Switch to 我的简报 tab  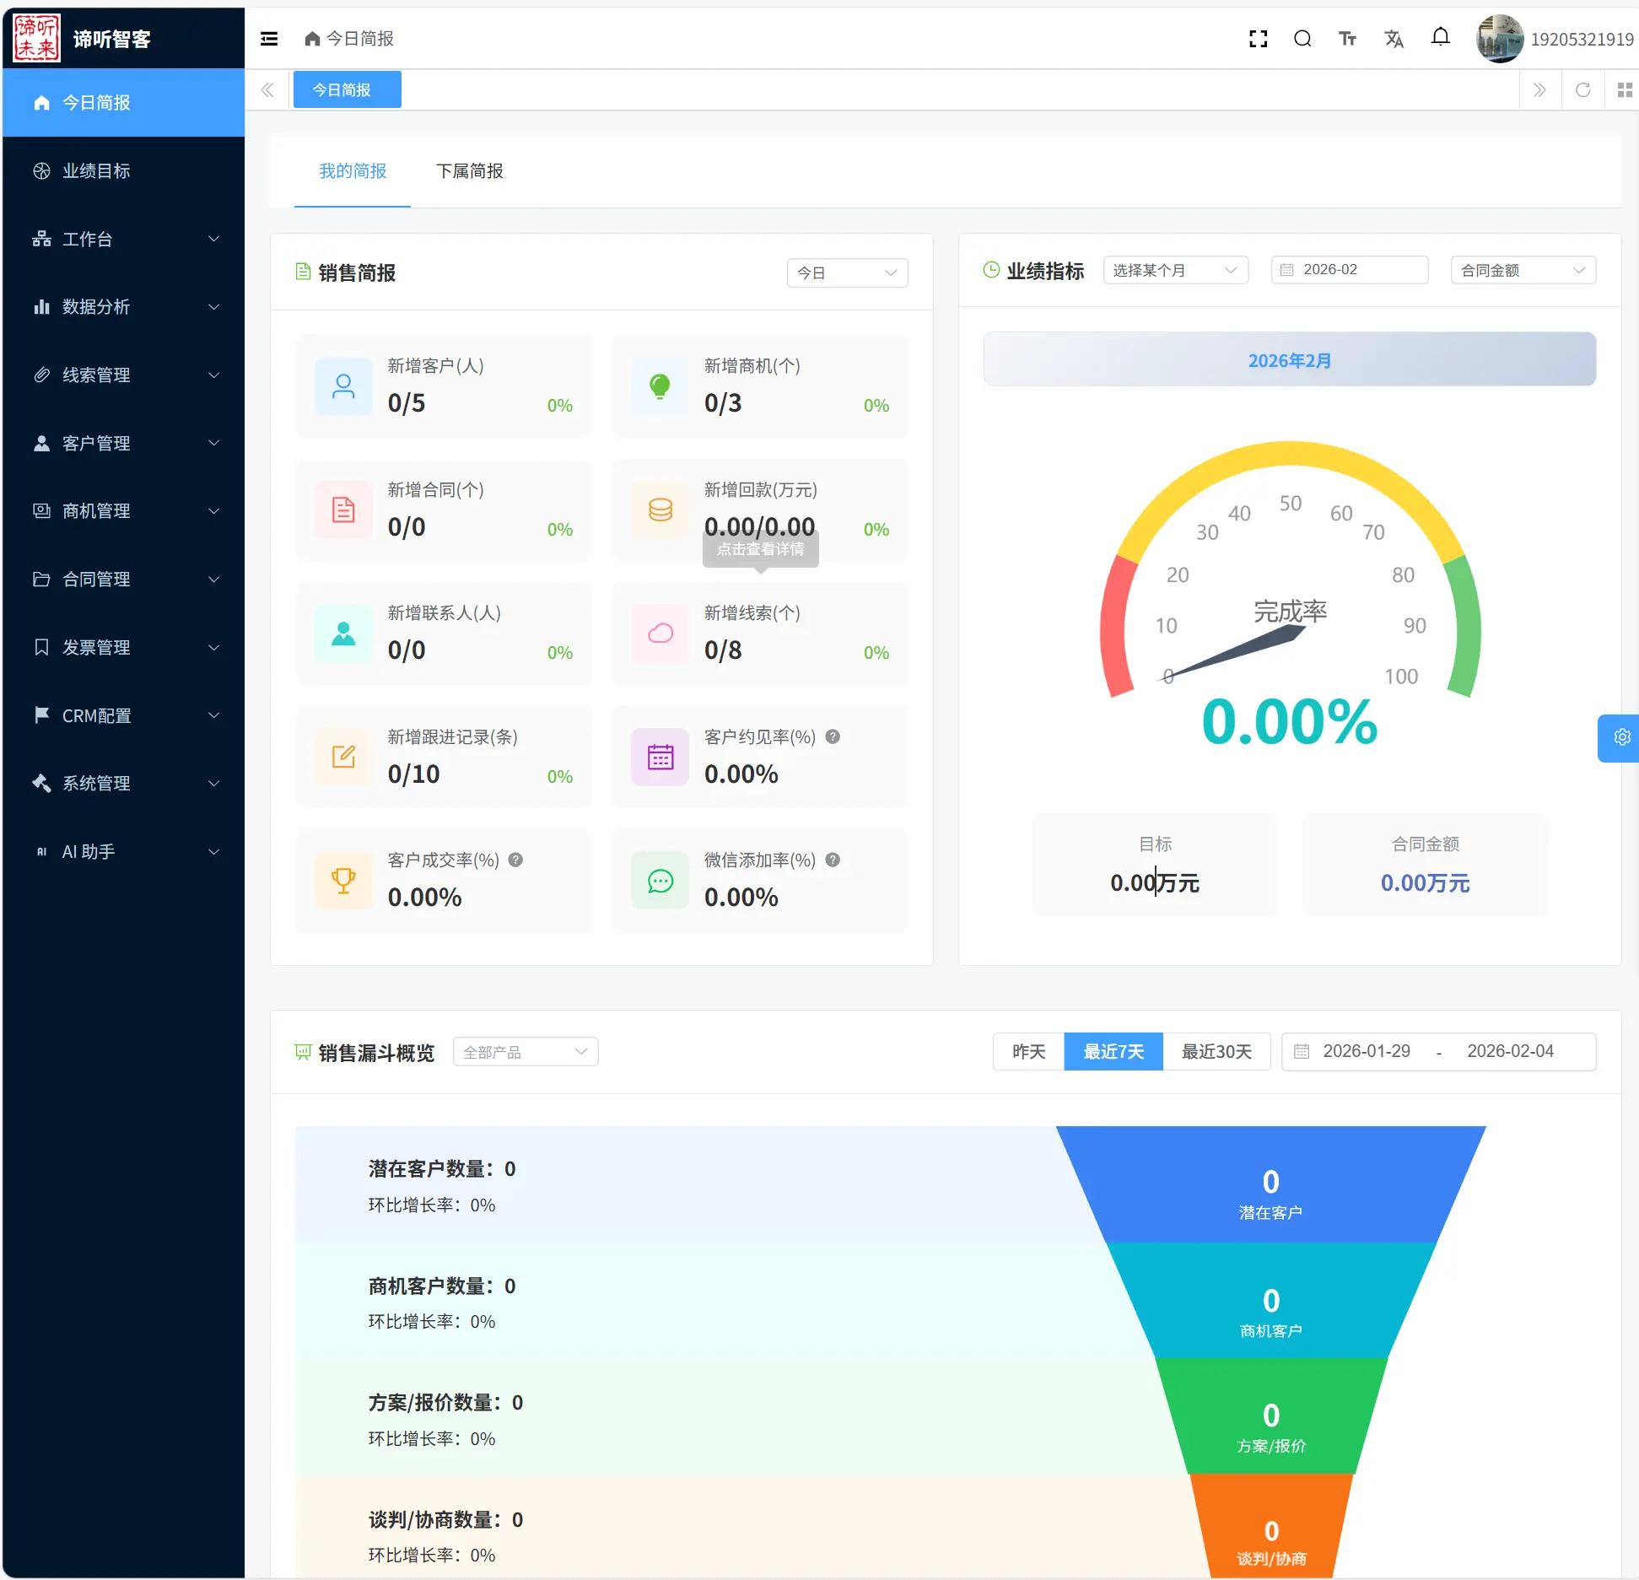(353, 171)
